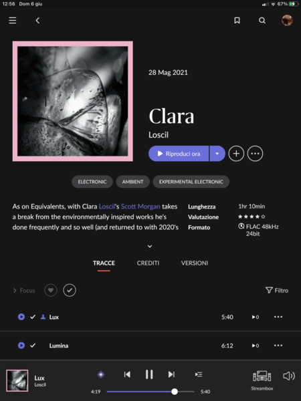Open the Scott Morgan link
Viewport: 301px width, 401px height.
point(140,207)
